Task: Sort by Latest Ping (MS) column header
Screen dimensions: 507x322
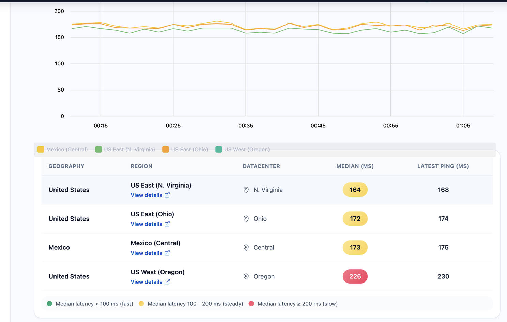Action: 443,166
